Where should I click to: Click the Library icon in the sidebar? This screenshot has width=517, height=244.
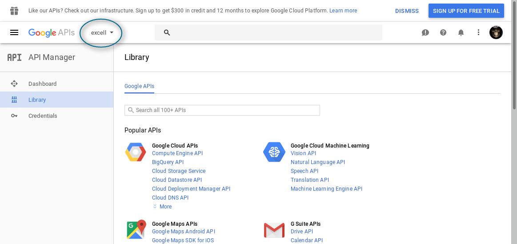14,100
